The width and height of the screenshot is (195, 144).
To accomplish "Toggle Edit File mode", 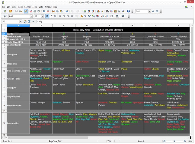I will point(26,11).
